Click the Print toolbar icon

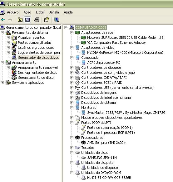pyautogui.click(x=37, y=20)
